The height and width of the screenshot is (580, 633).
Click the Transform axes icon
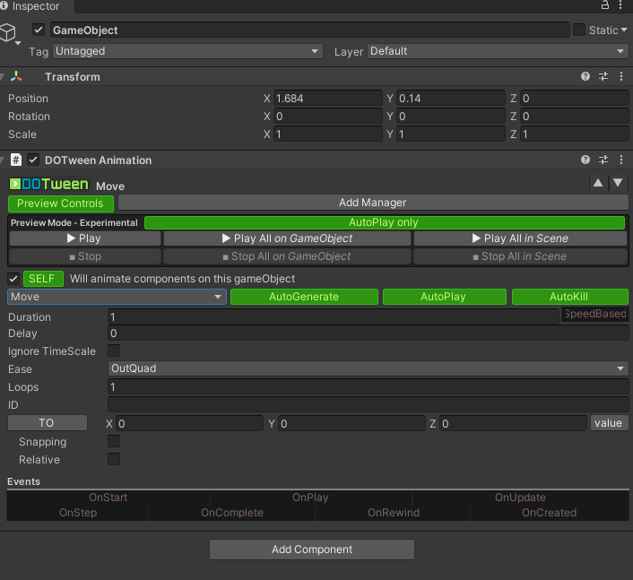click(16, 76)
